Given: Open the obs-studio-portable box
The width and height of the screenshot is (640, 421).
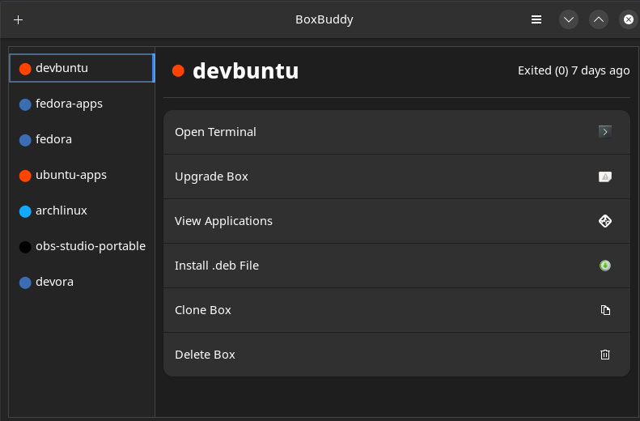Looking at the screenshot, I should click(x=90, y=246).
